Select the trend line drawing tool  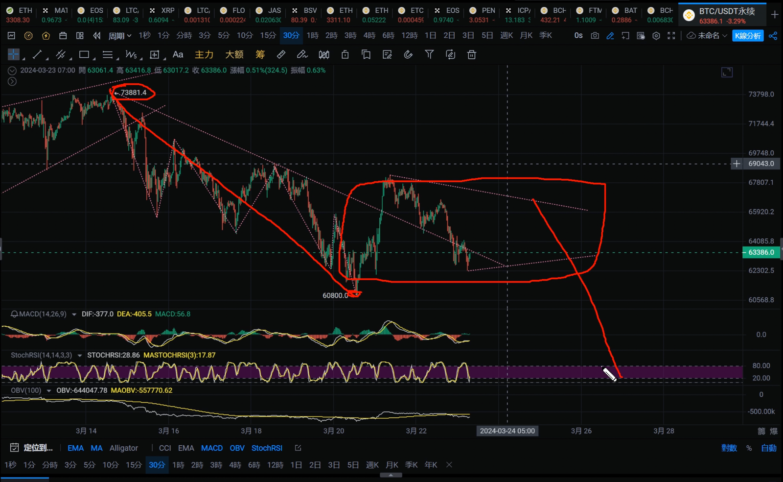(x=37, y=54)
